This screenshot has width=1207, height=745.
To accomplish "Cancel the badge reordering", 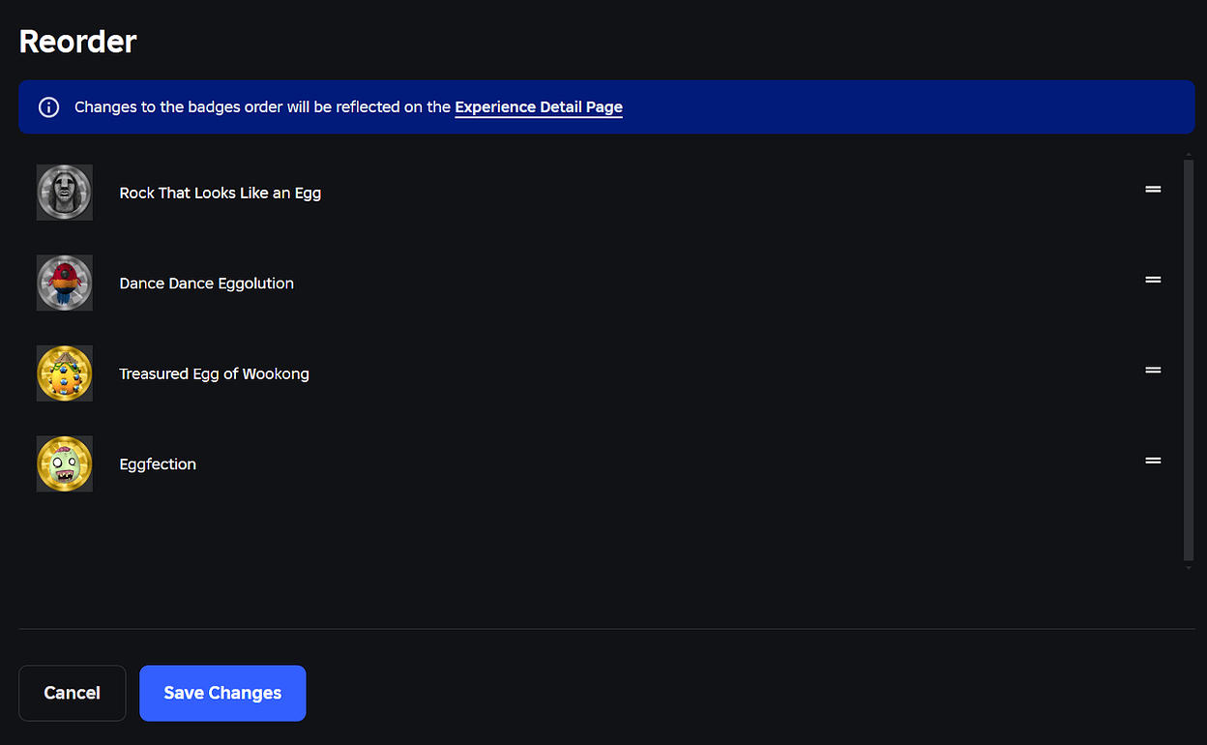I will [x=73, y=693].
